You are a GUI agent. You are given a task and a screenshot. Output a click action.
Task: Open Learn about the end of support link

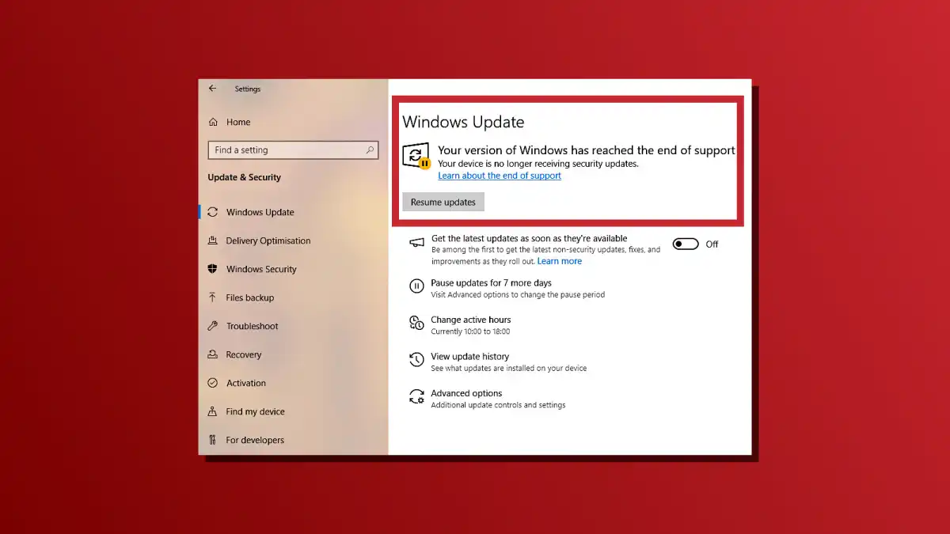click(499, 176)
